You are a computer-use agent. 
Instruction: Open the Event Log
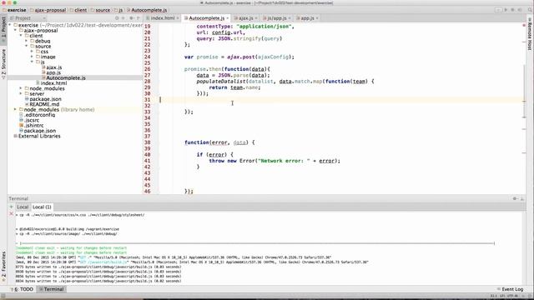coord(510,289)
